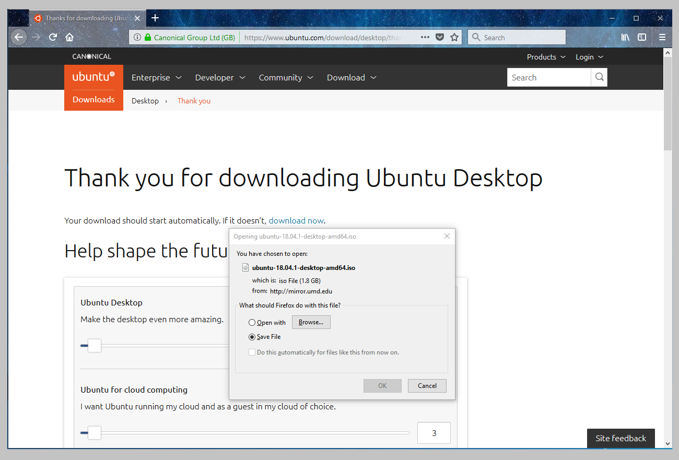This screenshot has height=460, width=679.
Task: Click the Ubuntu Desktop slider handle
Action: pyautogui.click(x=94, y=345)
